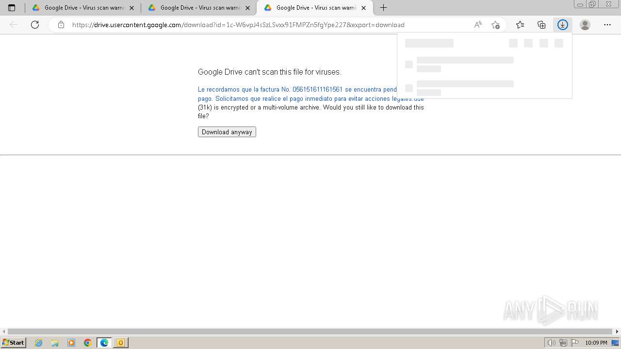Activate Read aloud icon
The width and height of the screenshot is (621, 349).
(x=478, y=25)
